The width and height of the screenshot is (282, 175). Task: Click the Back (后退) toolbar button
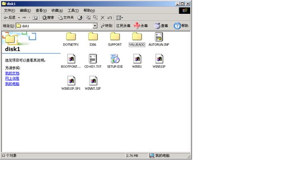[x=10, y=18]
